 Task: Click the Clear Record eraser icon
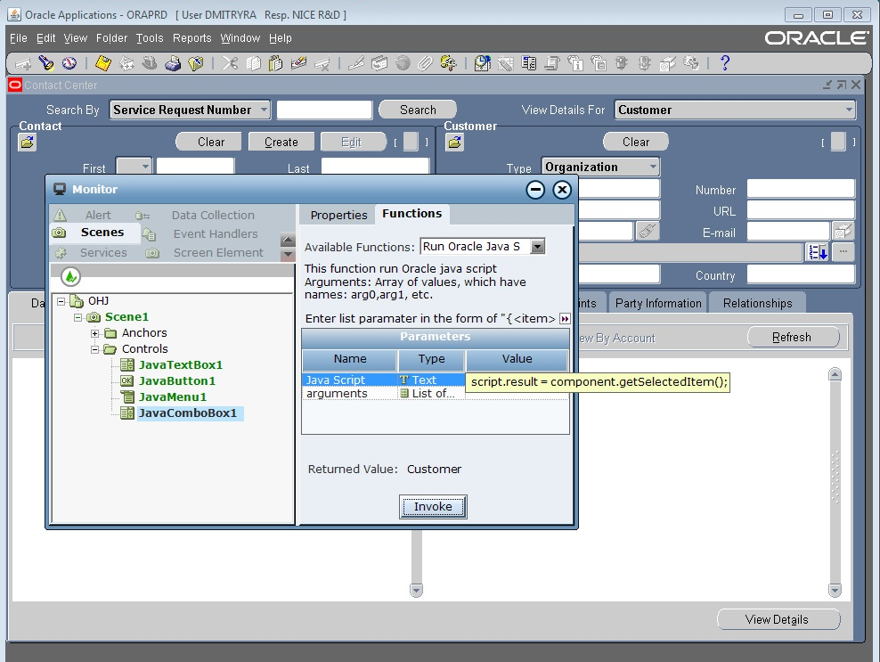pos(298,63)
